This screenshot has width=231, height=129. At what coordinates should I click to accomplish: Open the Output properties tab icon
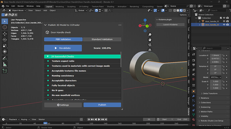pos(194,65)
